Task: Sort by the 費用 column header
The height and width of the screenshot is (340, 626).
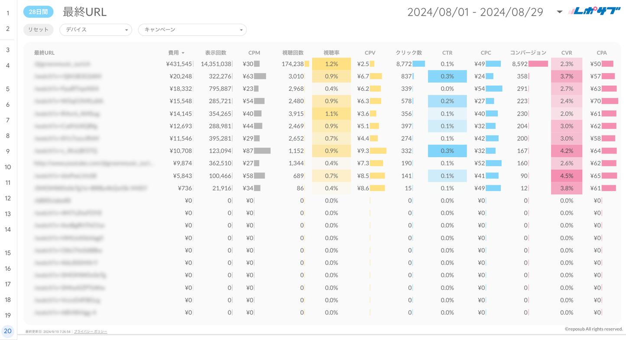Action: click(x=173, y=53)
